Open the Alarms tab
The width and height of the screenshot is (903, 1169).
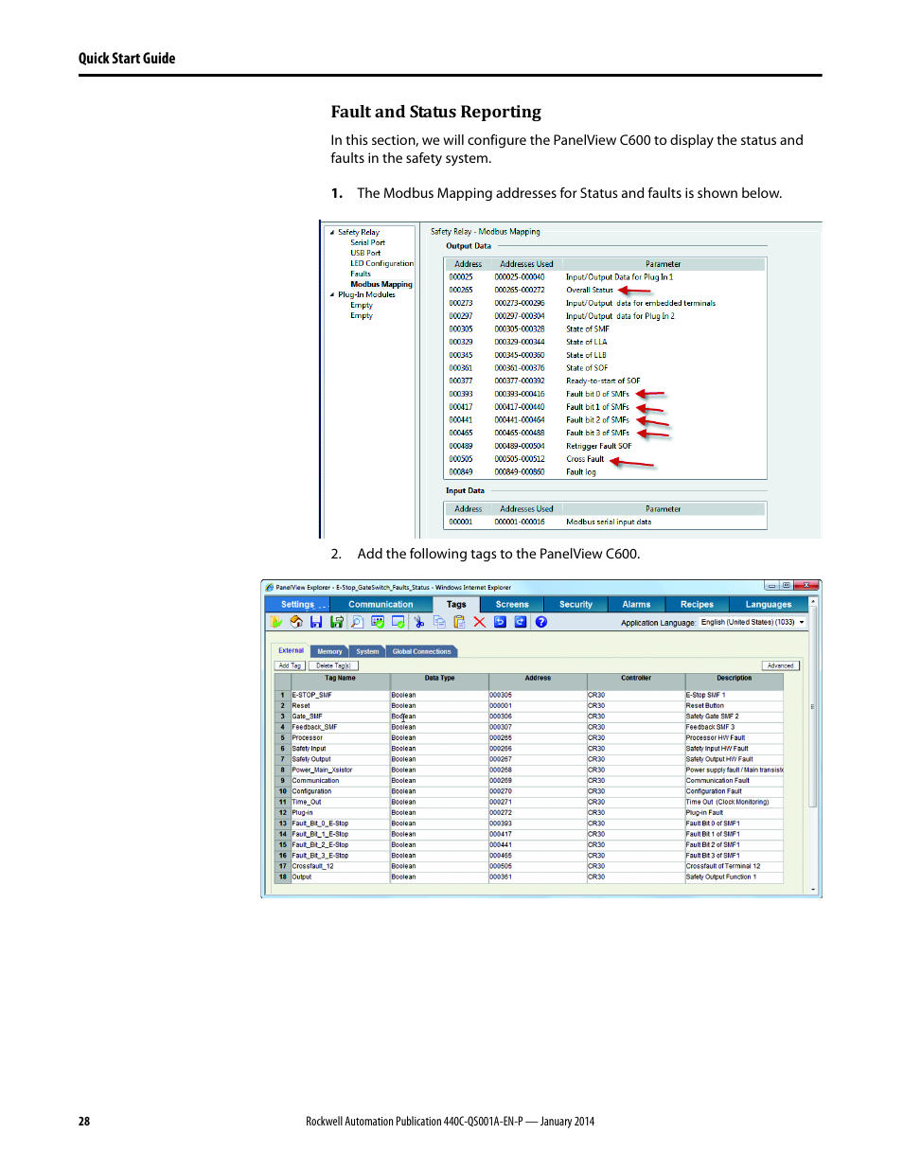click(x=636, y=604)
